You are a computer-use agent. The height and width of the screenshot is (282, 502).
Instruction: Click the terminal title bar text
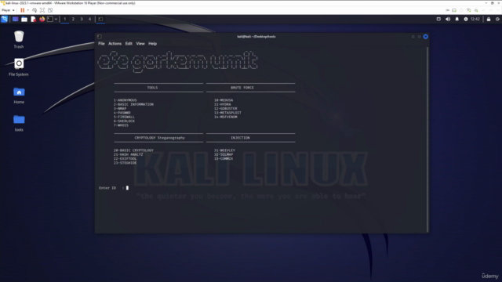tap(256, 37)
